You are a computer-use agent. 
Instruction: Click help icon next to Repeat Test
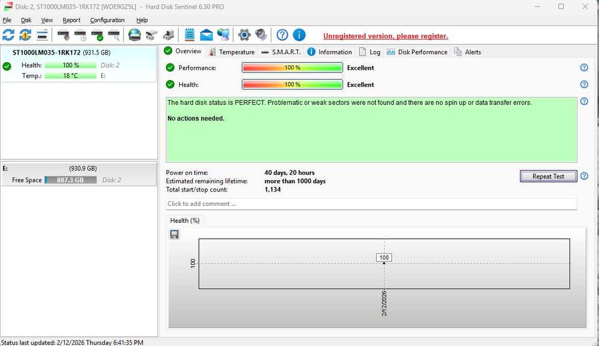[584, 176]
